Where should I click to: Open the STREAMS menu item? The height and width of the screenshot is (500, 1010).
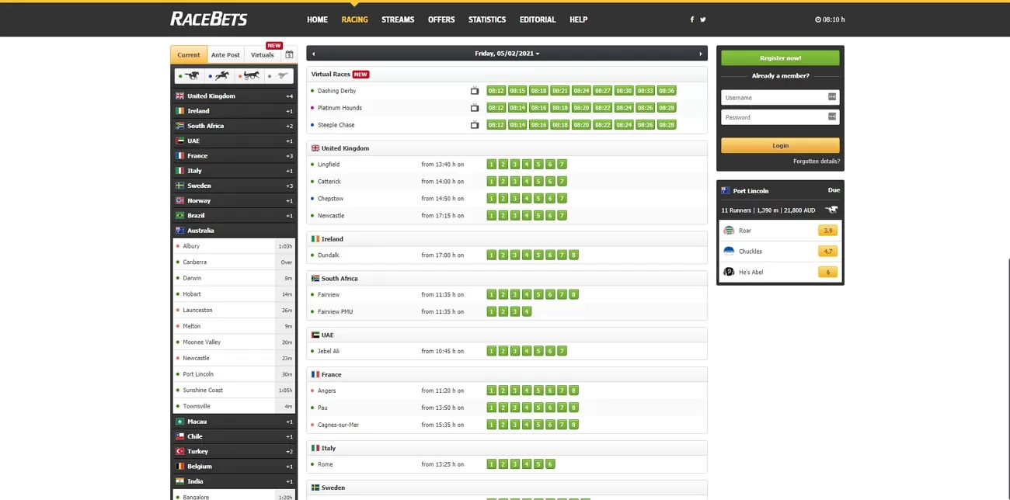click(398, 19)
